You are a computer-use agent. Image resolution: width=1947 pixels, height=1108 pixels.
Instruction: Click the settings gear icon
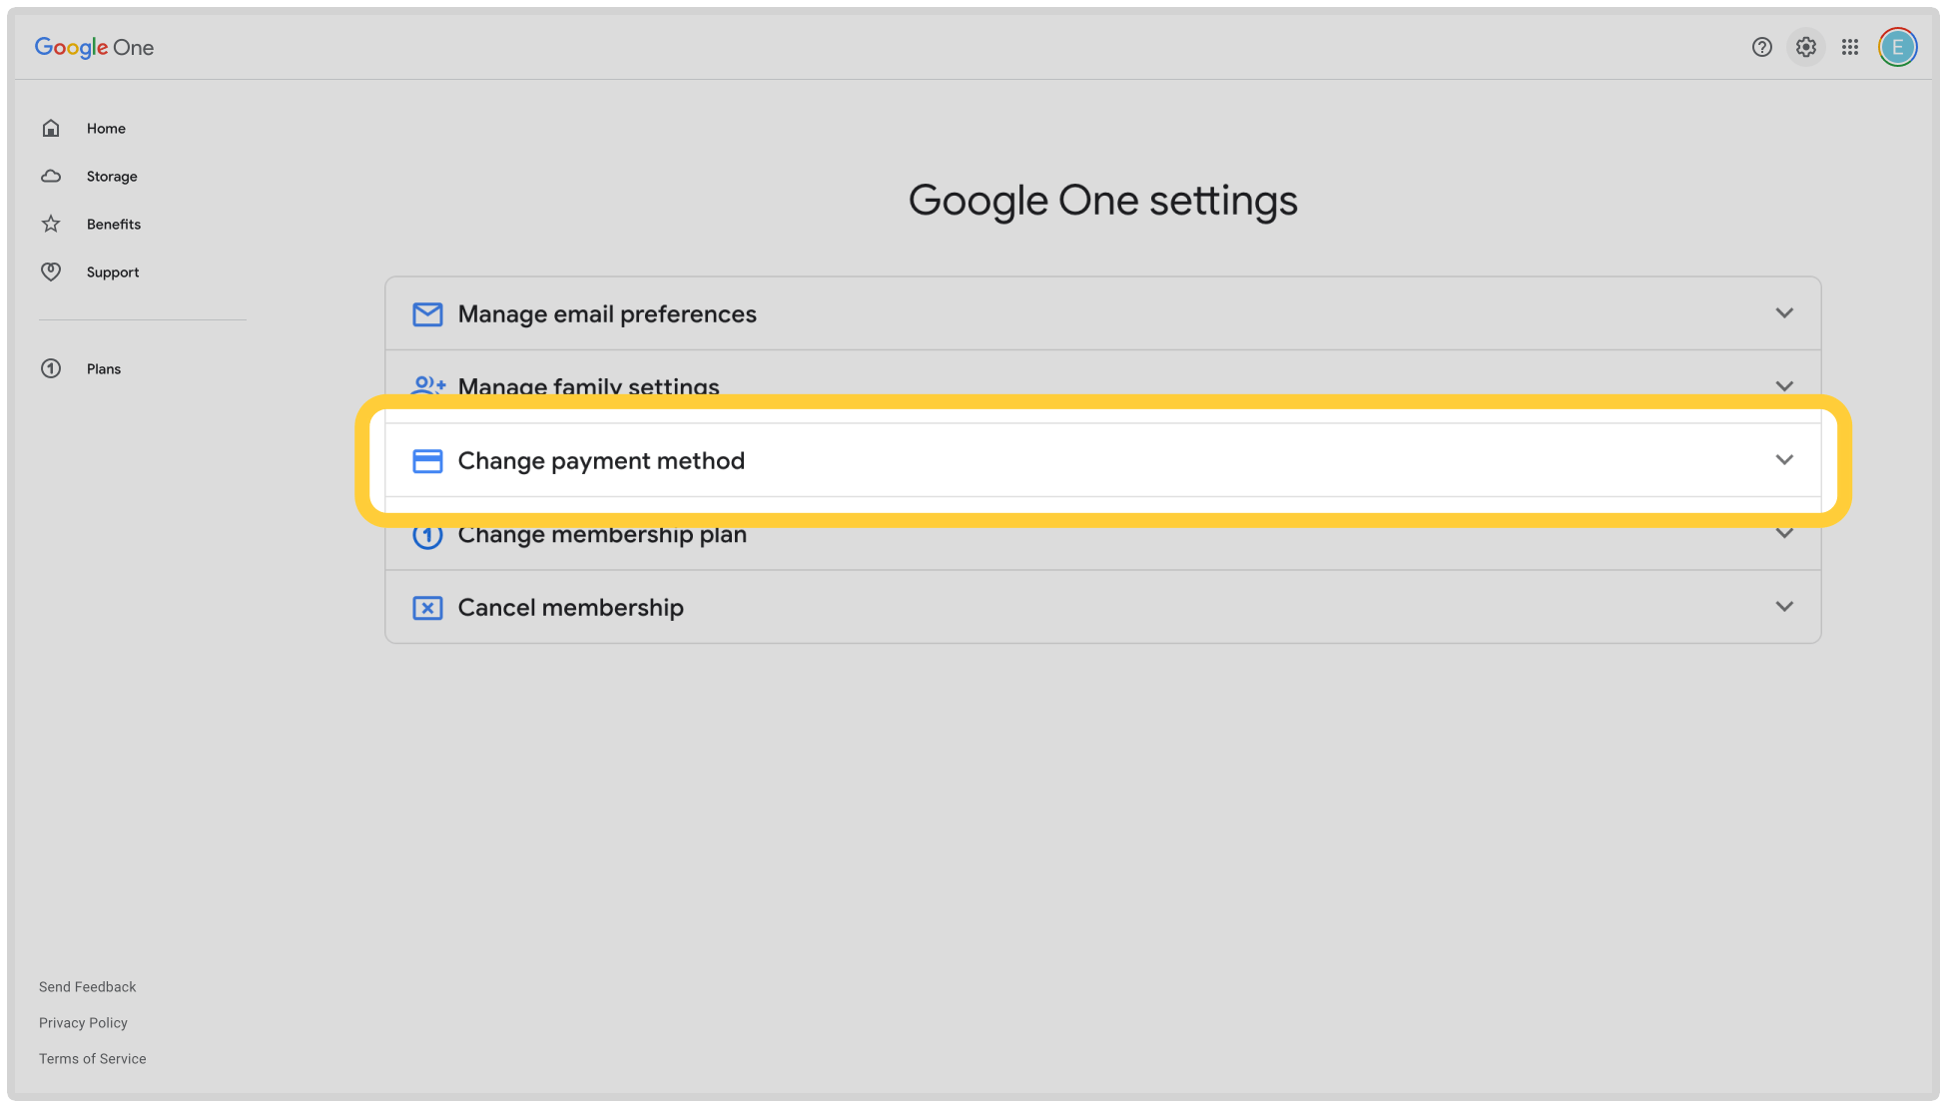point(1805,47)
